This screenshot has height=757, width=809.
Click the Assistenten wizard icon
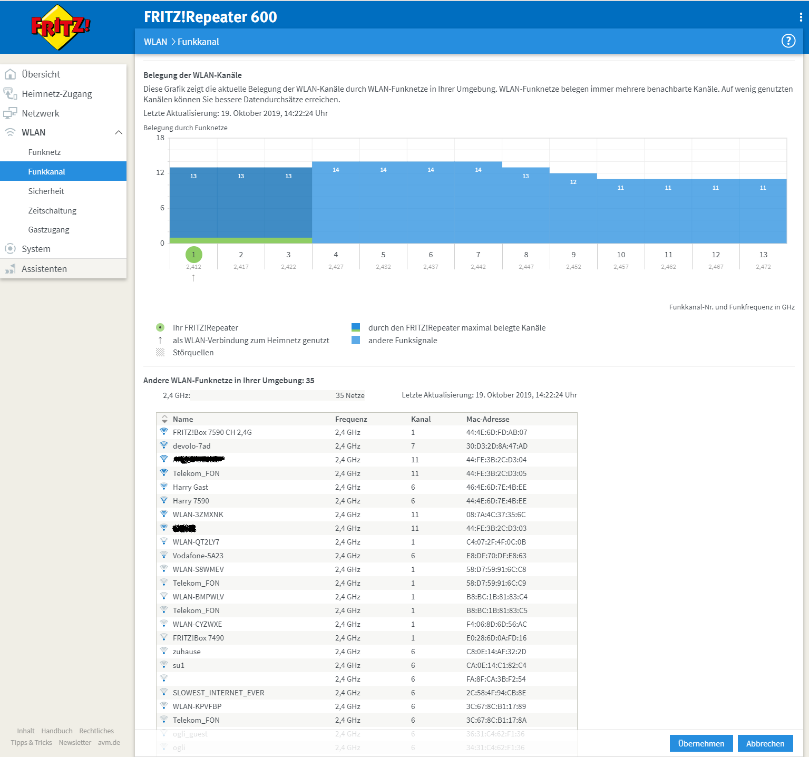[x=10, y=269]
